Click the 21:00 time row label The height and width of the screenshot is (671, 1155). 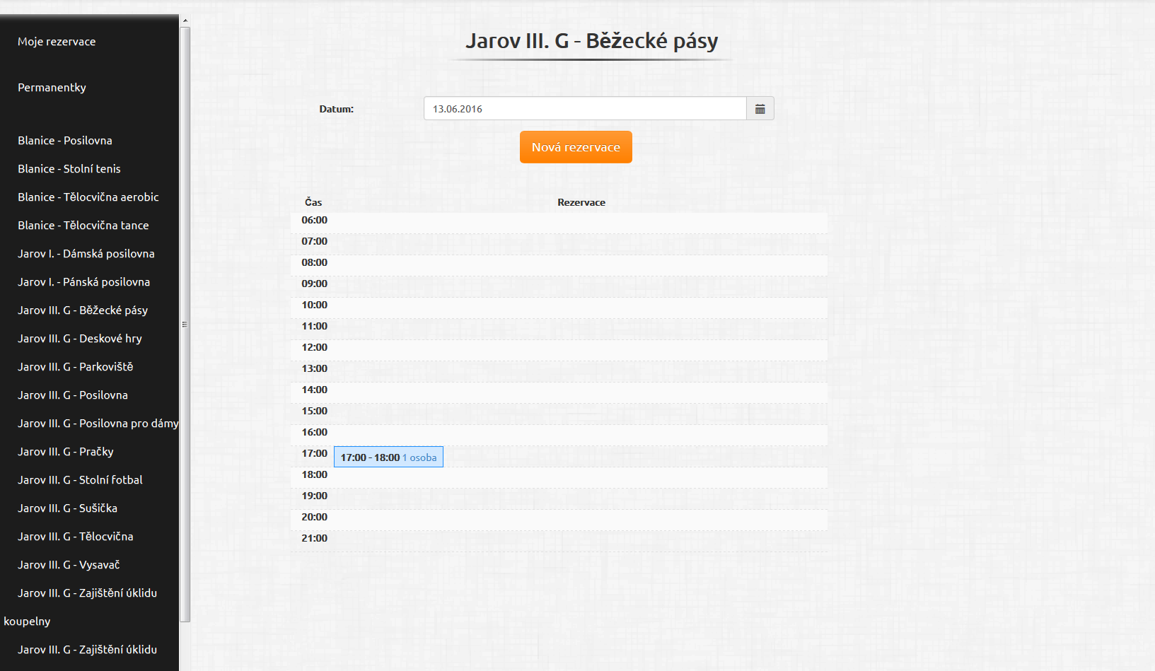(x=315, y=538)
